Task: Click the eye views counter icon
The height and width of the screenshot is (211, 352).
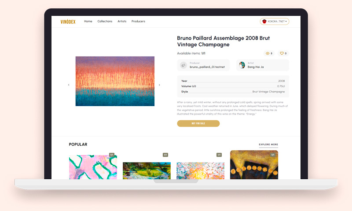Action: (x=268, y=53)
